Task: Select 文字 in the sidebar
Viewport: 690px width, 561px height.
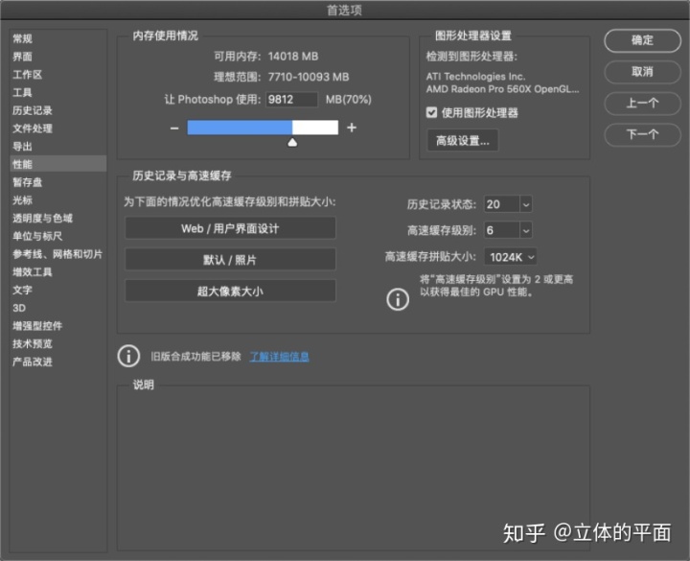Action: pyautogui.click(x=57, y=291)
